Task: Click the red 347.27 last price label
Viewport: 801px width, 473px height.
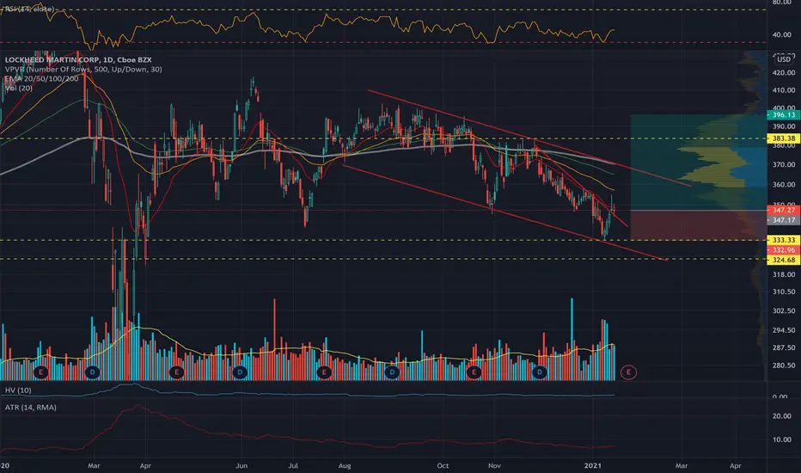Action: tap(784, 210)
